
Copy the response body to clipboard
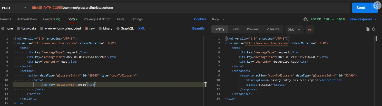click(368, 29)
